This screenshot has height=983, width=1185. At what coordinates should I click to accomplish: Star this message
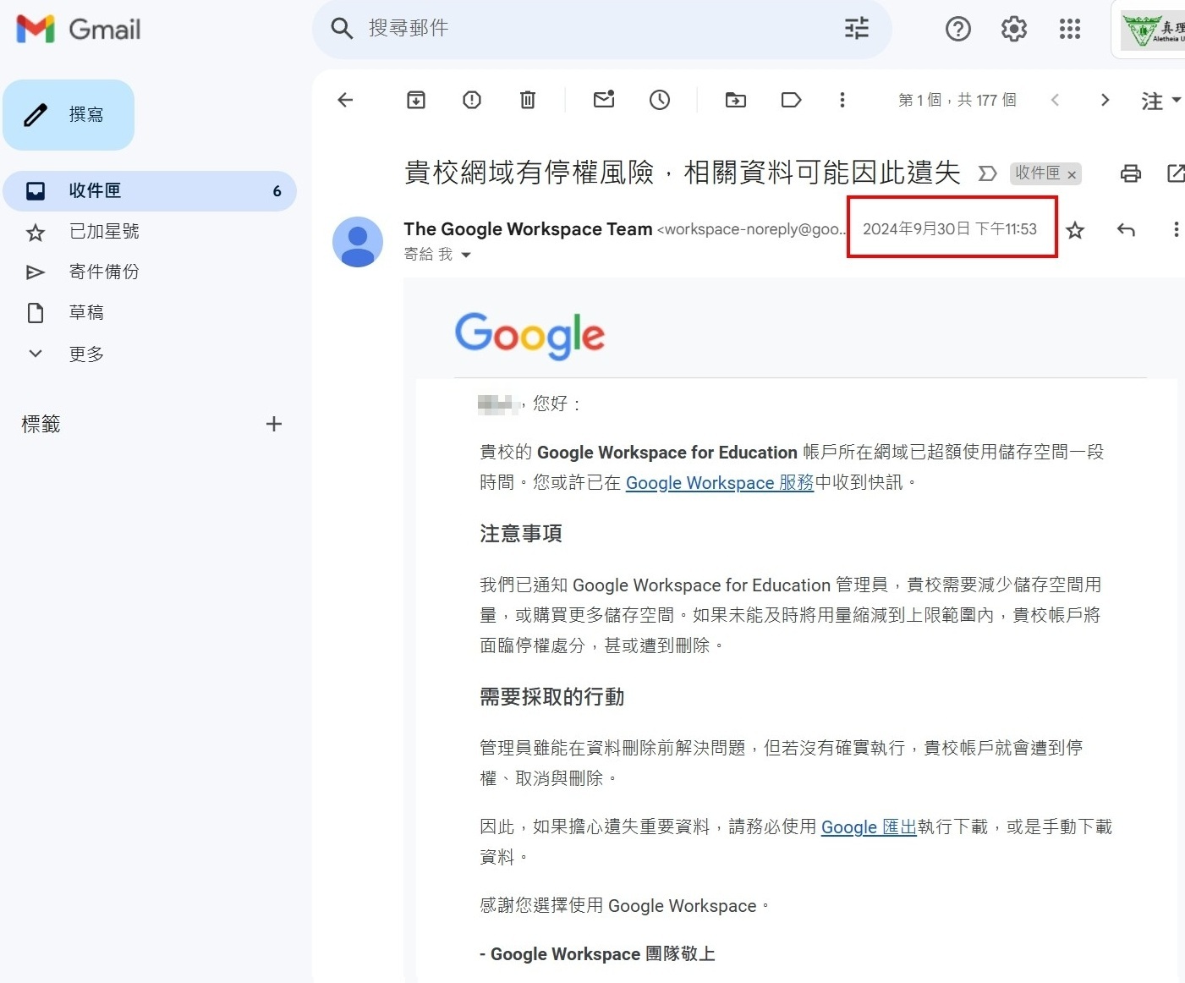tap(1075, 230)
